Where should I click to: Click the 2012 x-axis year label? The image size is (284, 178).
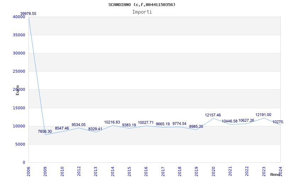point(79,171)
